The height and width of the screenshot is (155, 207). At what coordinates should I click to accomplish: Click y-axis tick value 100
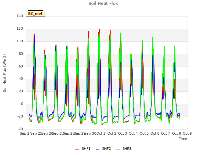pyautogui.click(x=20, y=41)
